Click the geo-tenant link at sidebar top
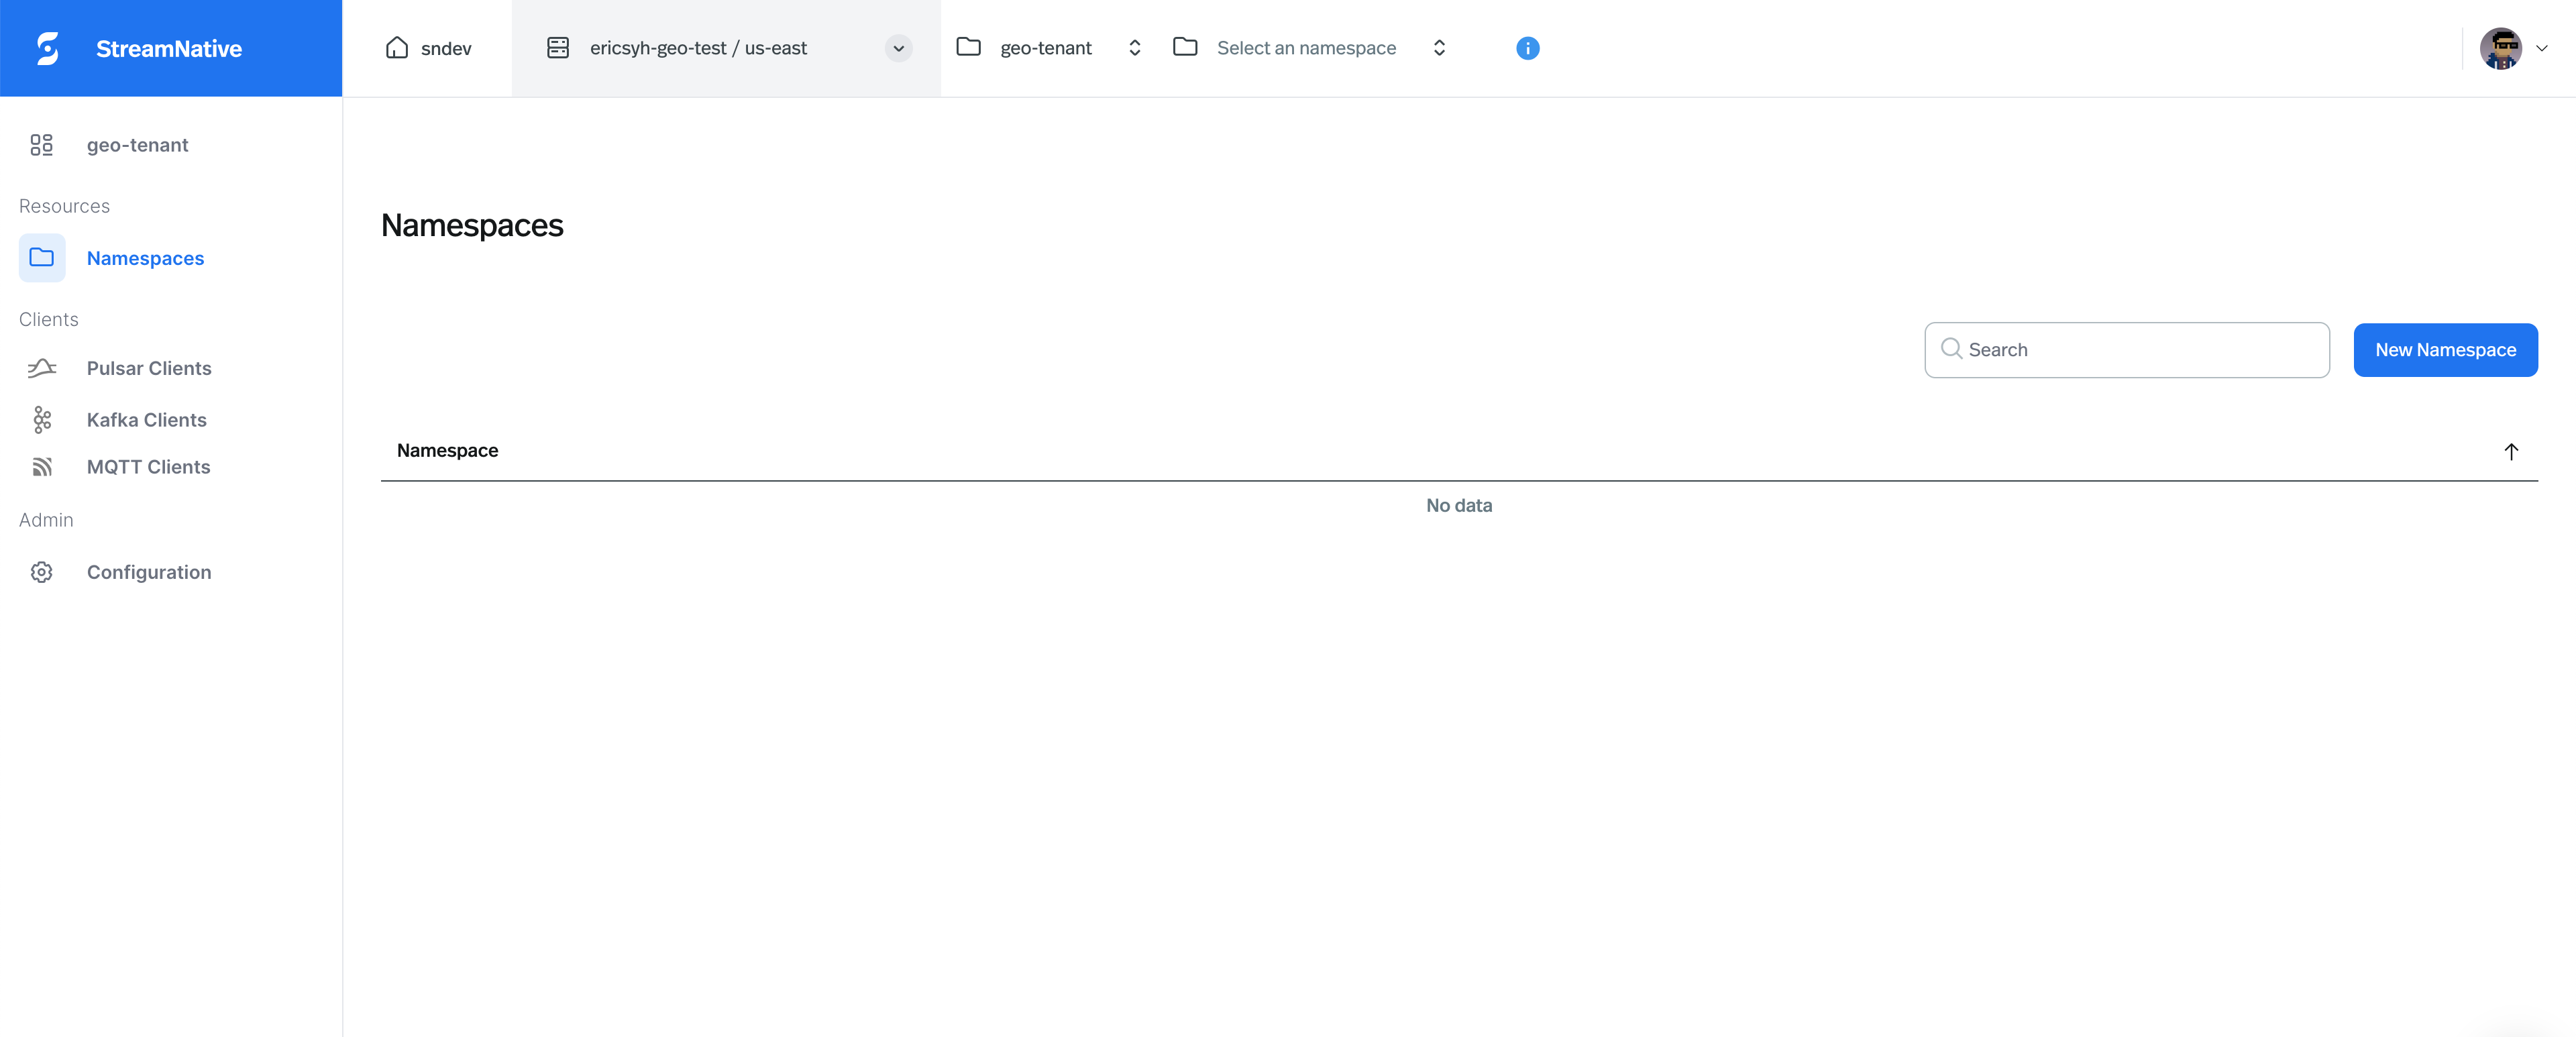This screenshot has height=1037, width=2576. [x=137, y=145]
